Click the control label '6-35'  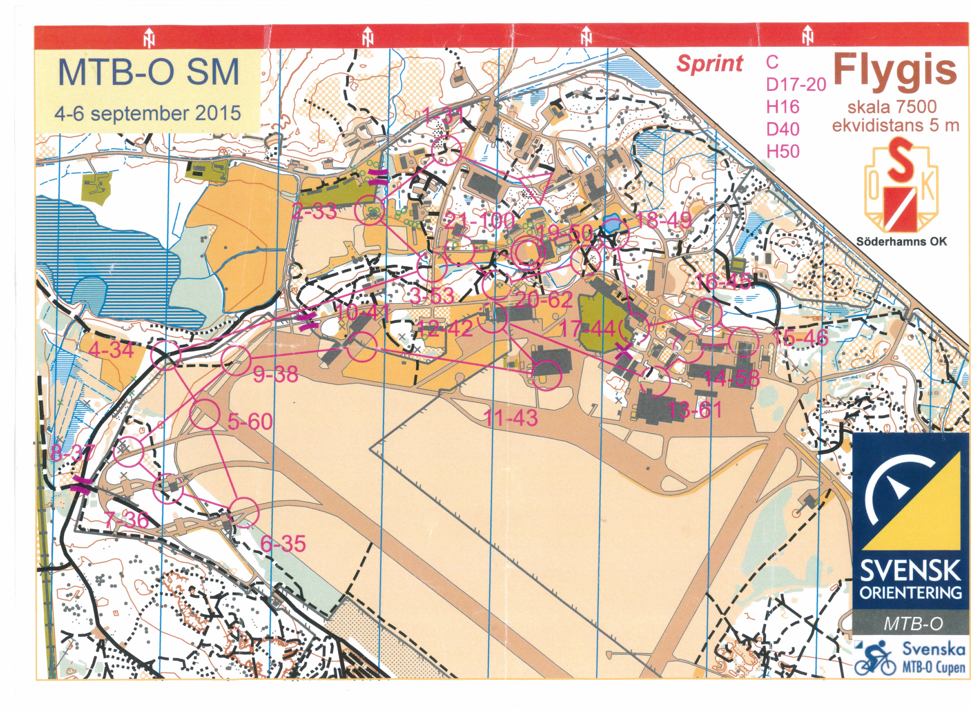point(283,544)
